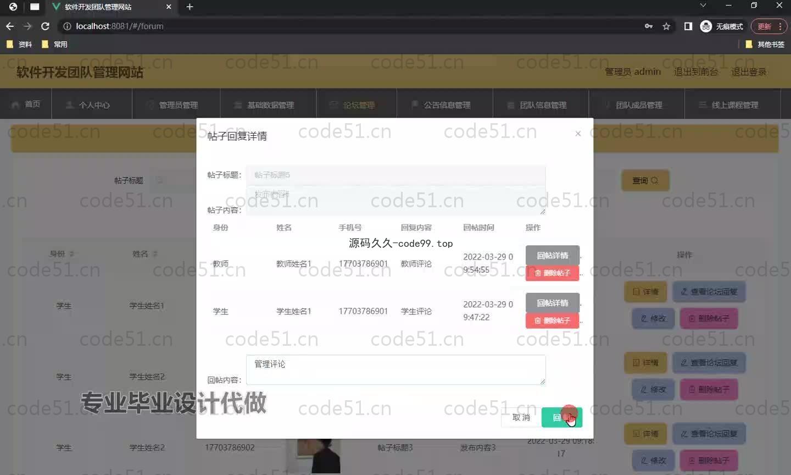Click 删除帖子 for 学生姓名2 row
The image size is (791, 475).
pyautogui.click(x=709, y=389)
